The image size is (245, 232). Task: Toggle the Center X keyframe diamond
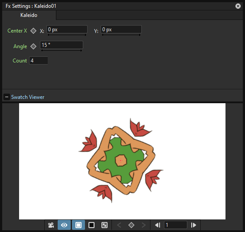[x=33, y=31]
